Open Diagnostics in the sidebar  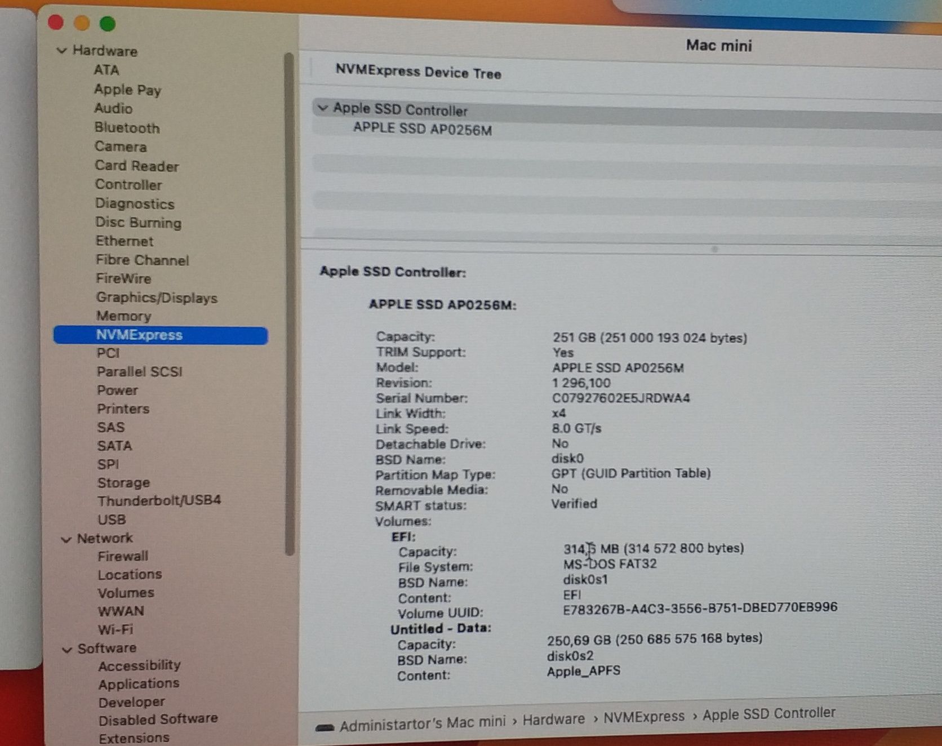[x=135, y=203]
